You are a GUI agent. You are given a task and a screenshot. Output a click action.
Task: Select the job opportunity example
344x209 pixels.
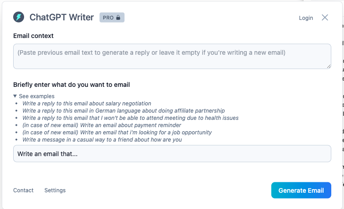[x=117, y=133]
